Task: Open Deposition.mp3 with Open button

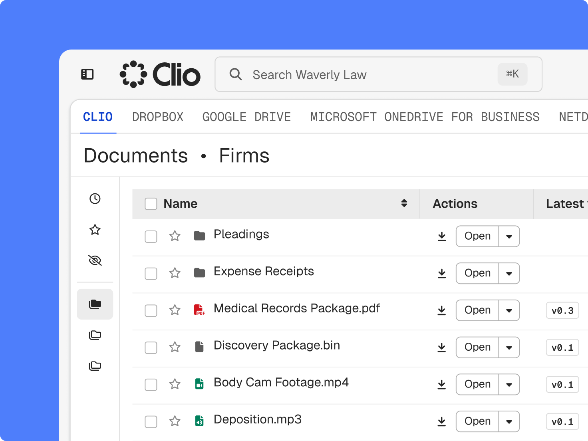Action: click(477, 421)
